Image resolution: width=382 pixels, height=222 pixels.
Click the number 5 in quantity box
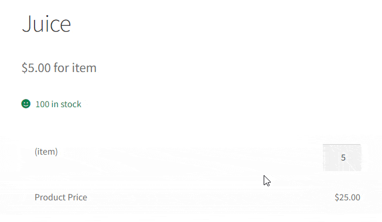pos(343,158)
